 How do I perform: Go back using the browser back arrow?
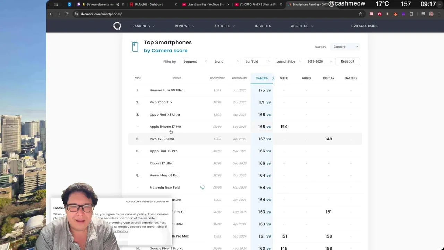click(51, 14)
